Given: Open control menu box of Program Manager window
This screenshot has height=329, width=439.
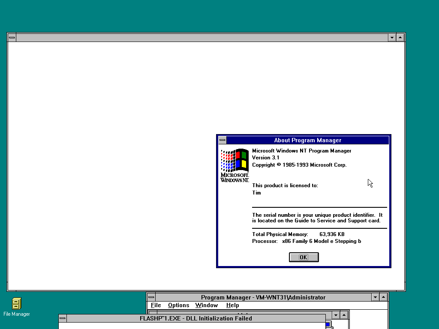Looking at the screenshot, I should (x=151, y=297).
